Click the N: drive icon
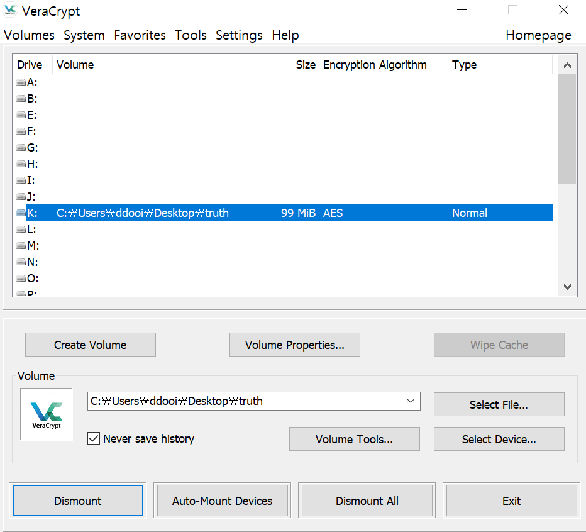 pos(21,262)
